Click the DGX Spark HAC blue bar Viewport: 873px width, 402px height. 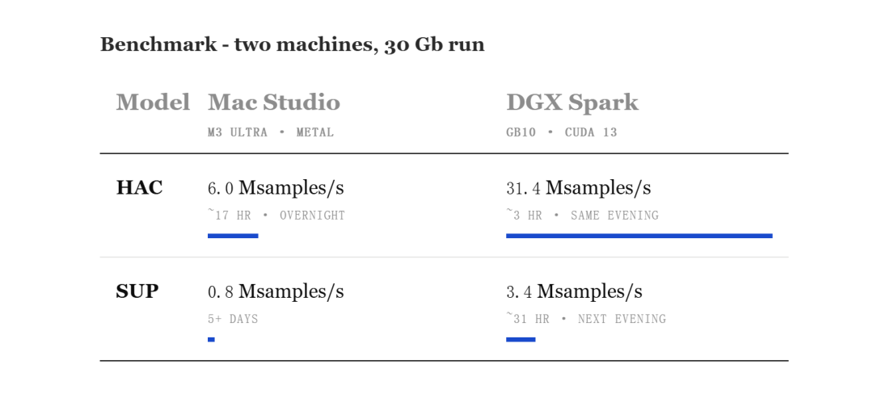click(639, 236)
